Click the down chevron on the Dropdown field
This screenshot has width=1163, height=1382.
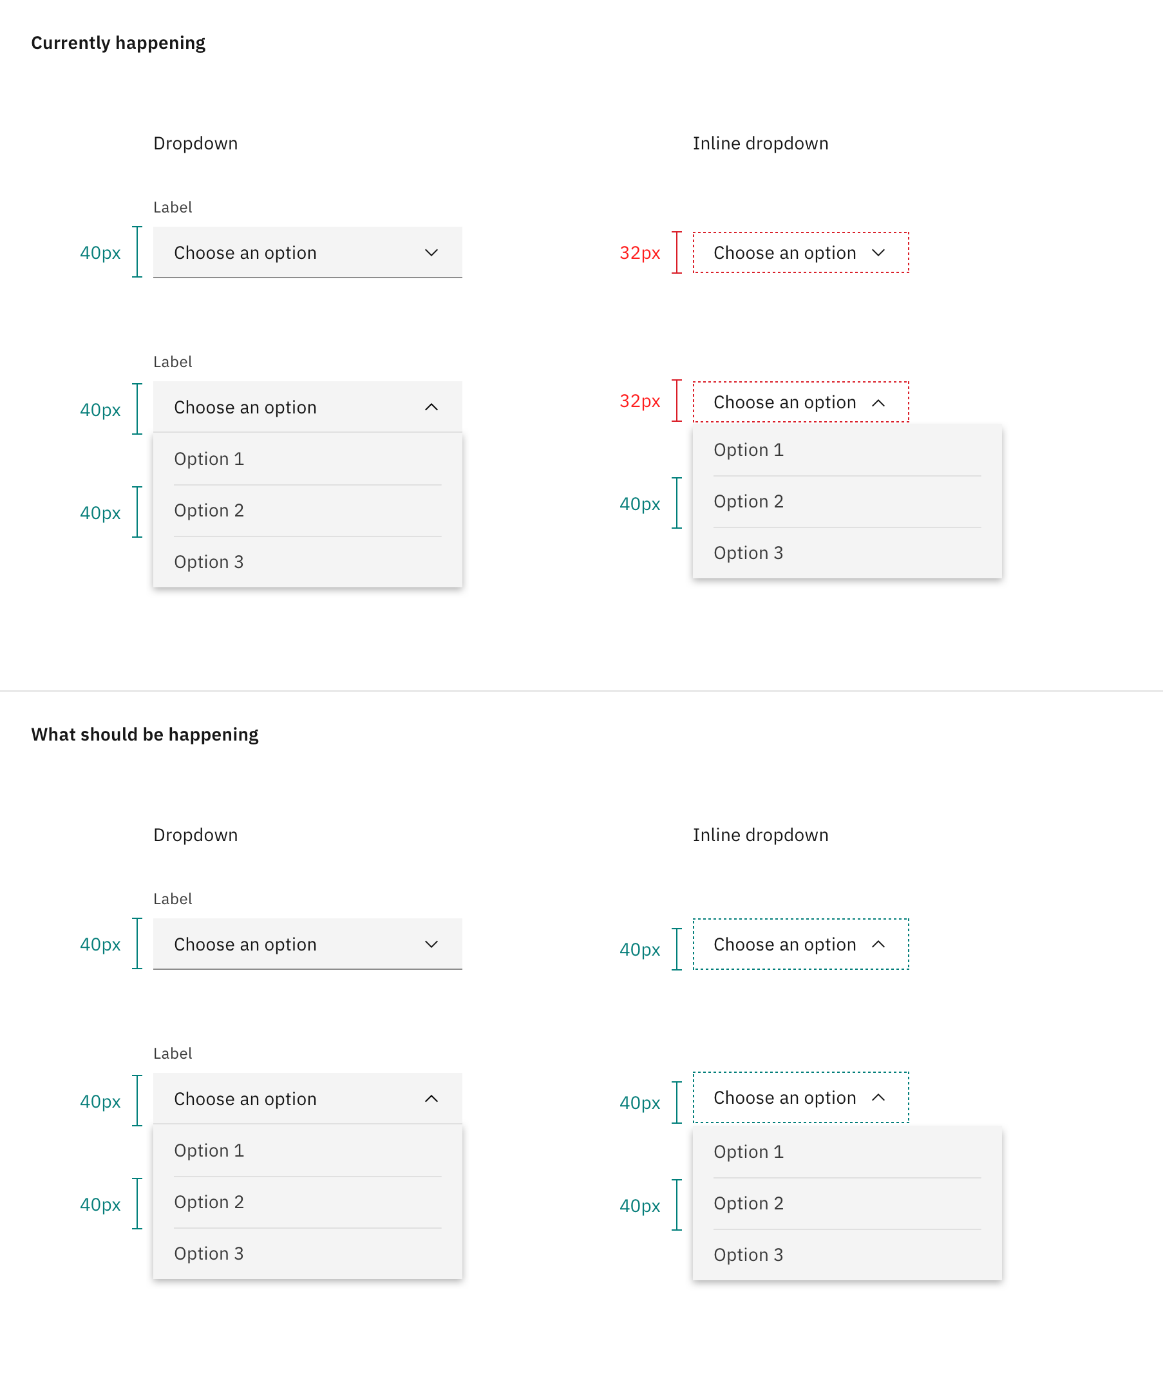coord(431,252)
